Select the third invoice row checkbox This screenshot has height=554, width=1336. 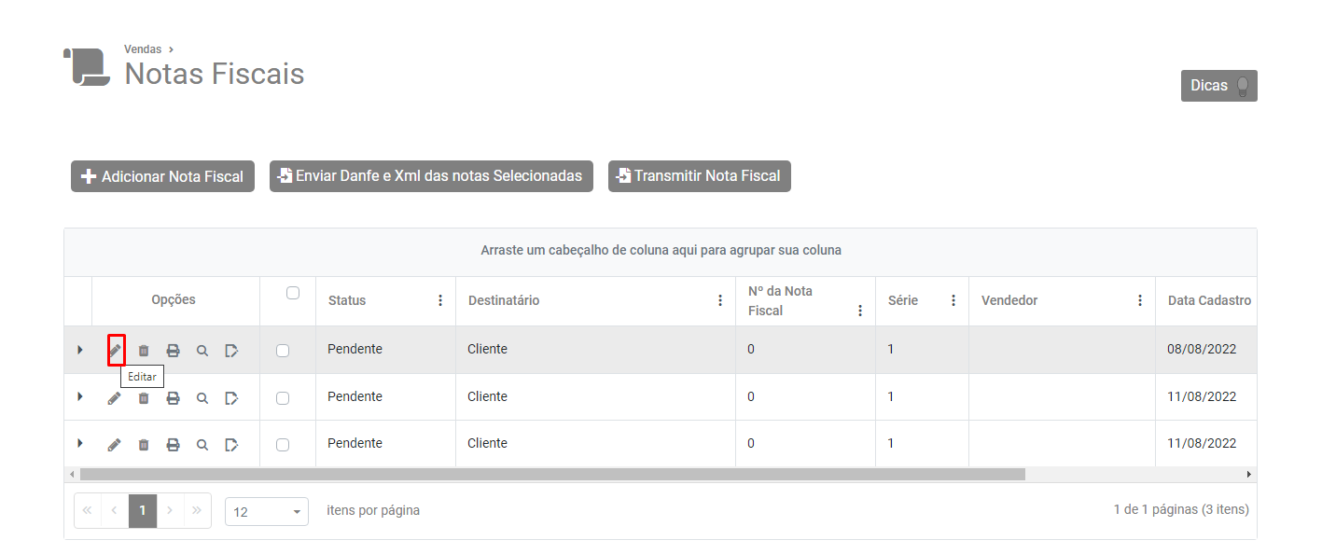pos(283,445)
